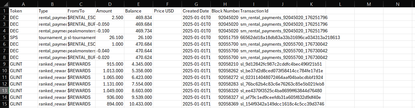
Task: Select amount cell showing 1.131.000
Action: [x=110, y=84]
